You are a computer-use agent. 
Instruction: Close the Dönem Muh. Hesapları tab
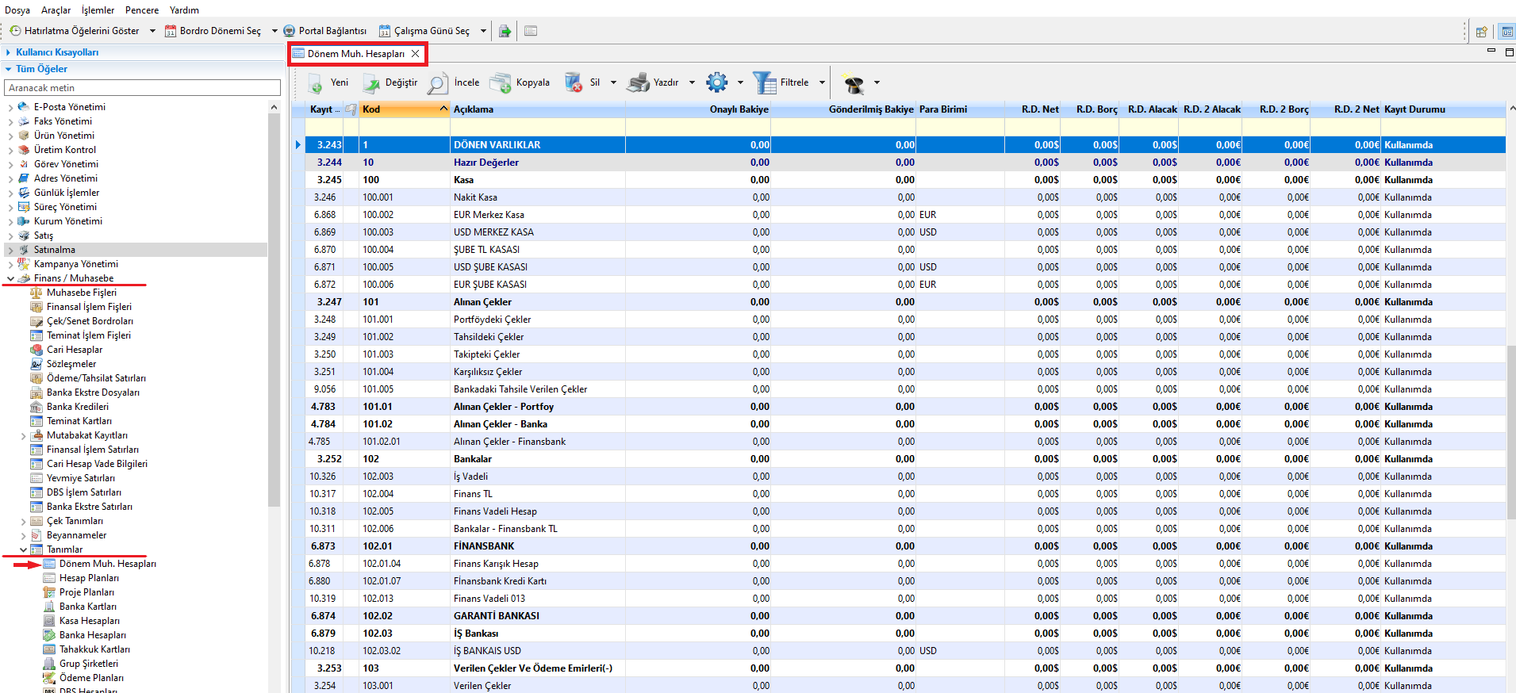coord(415,54)
